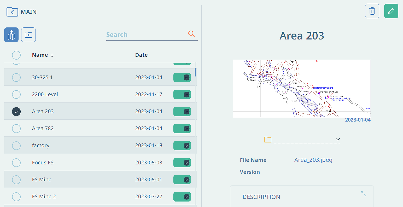Sort the list by the Name column arrow

(52, 55)
